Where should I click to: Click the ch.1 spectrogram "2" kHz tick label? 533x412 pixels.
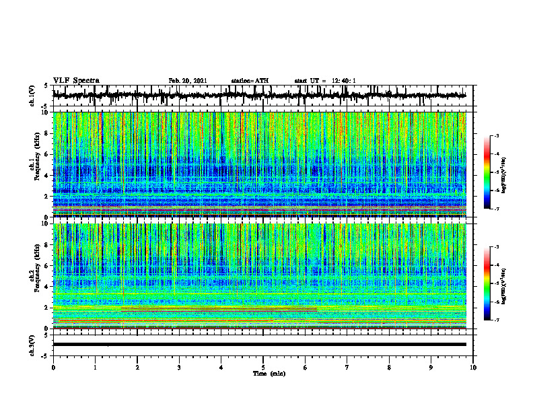47,197
